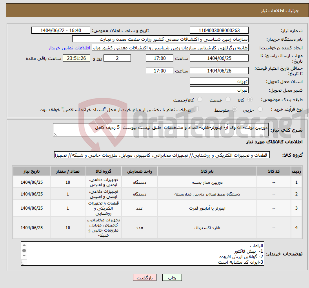Click the price validity date 1404/06/26 field
The width and height of the screenshot is (309, 288).
click(219, 71)
